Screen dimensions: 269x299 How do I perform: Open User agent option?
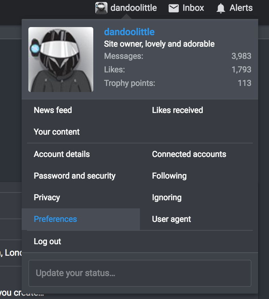click(x=171, y=219)
